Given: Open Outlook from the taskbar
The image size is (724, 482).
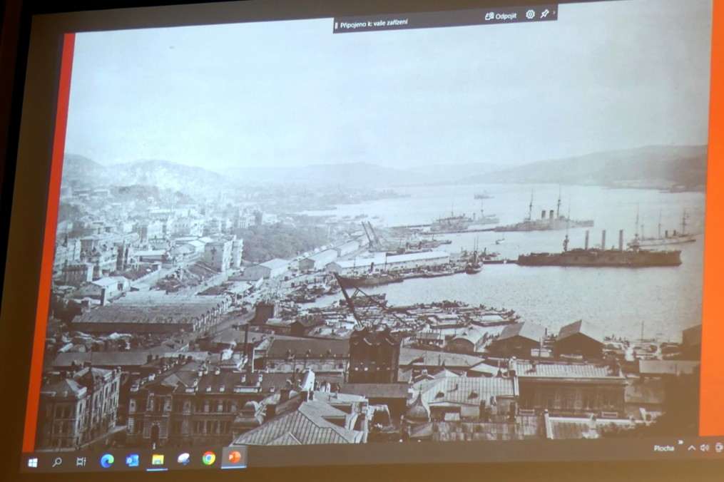Looking at the screenshot, I should [133, 461].
